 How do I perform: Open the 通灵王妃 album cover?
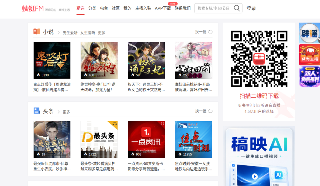click(x=146, y=60)
